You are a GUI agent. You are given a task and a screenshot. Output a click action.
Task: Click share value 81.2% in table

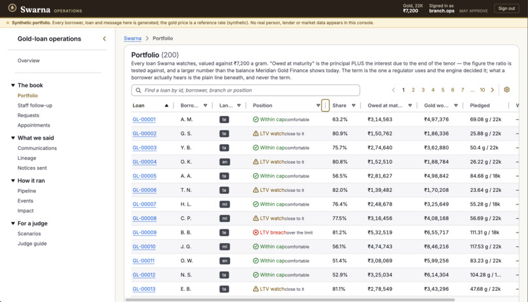point(340,233)
